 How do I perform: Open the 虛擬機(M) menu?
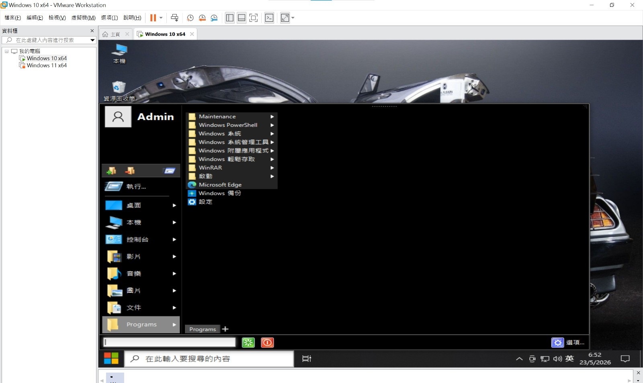click(x=83, y=18)
